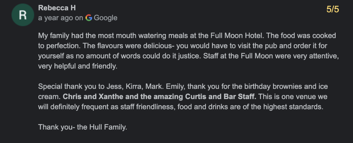Click the yellow "5/5" rating score

[x=332, y=9]
